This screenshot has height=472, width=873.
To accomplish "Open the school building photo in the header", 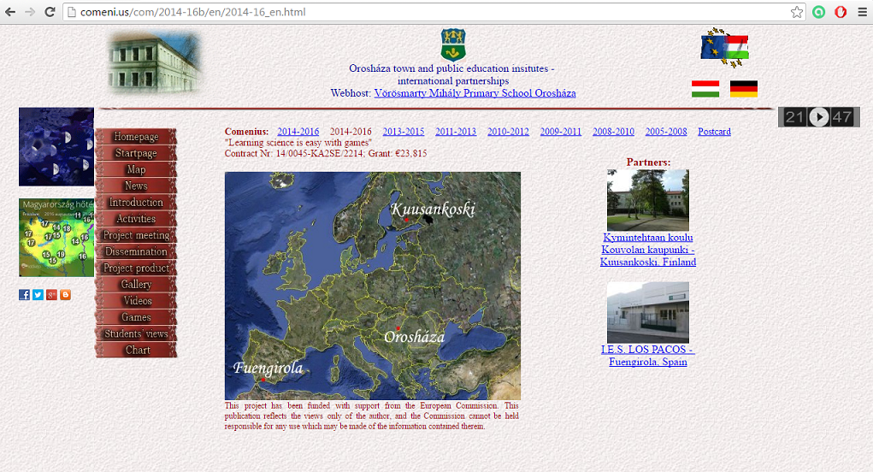I will (x=155, y=62).
